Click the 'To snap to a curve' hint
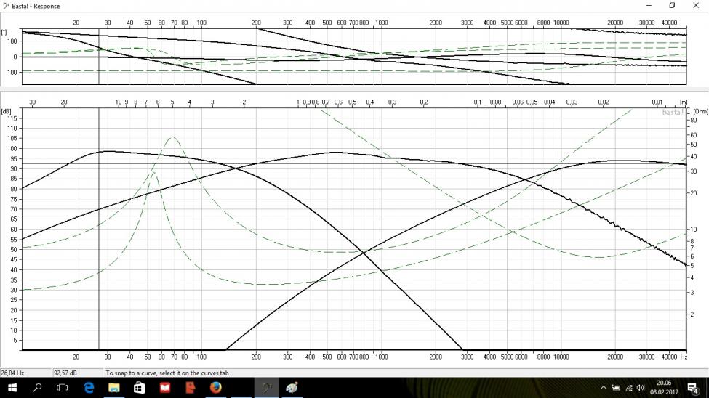The height and width of the screenshot is (398, 709). point(167,373)
